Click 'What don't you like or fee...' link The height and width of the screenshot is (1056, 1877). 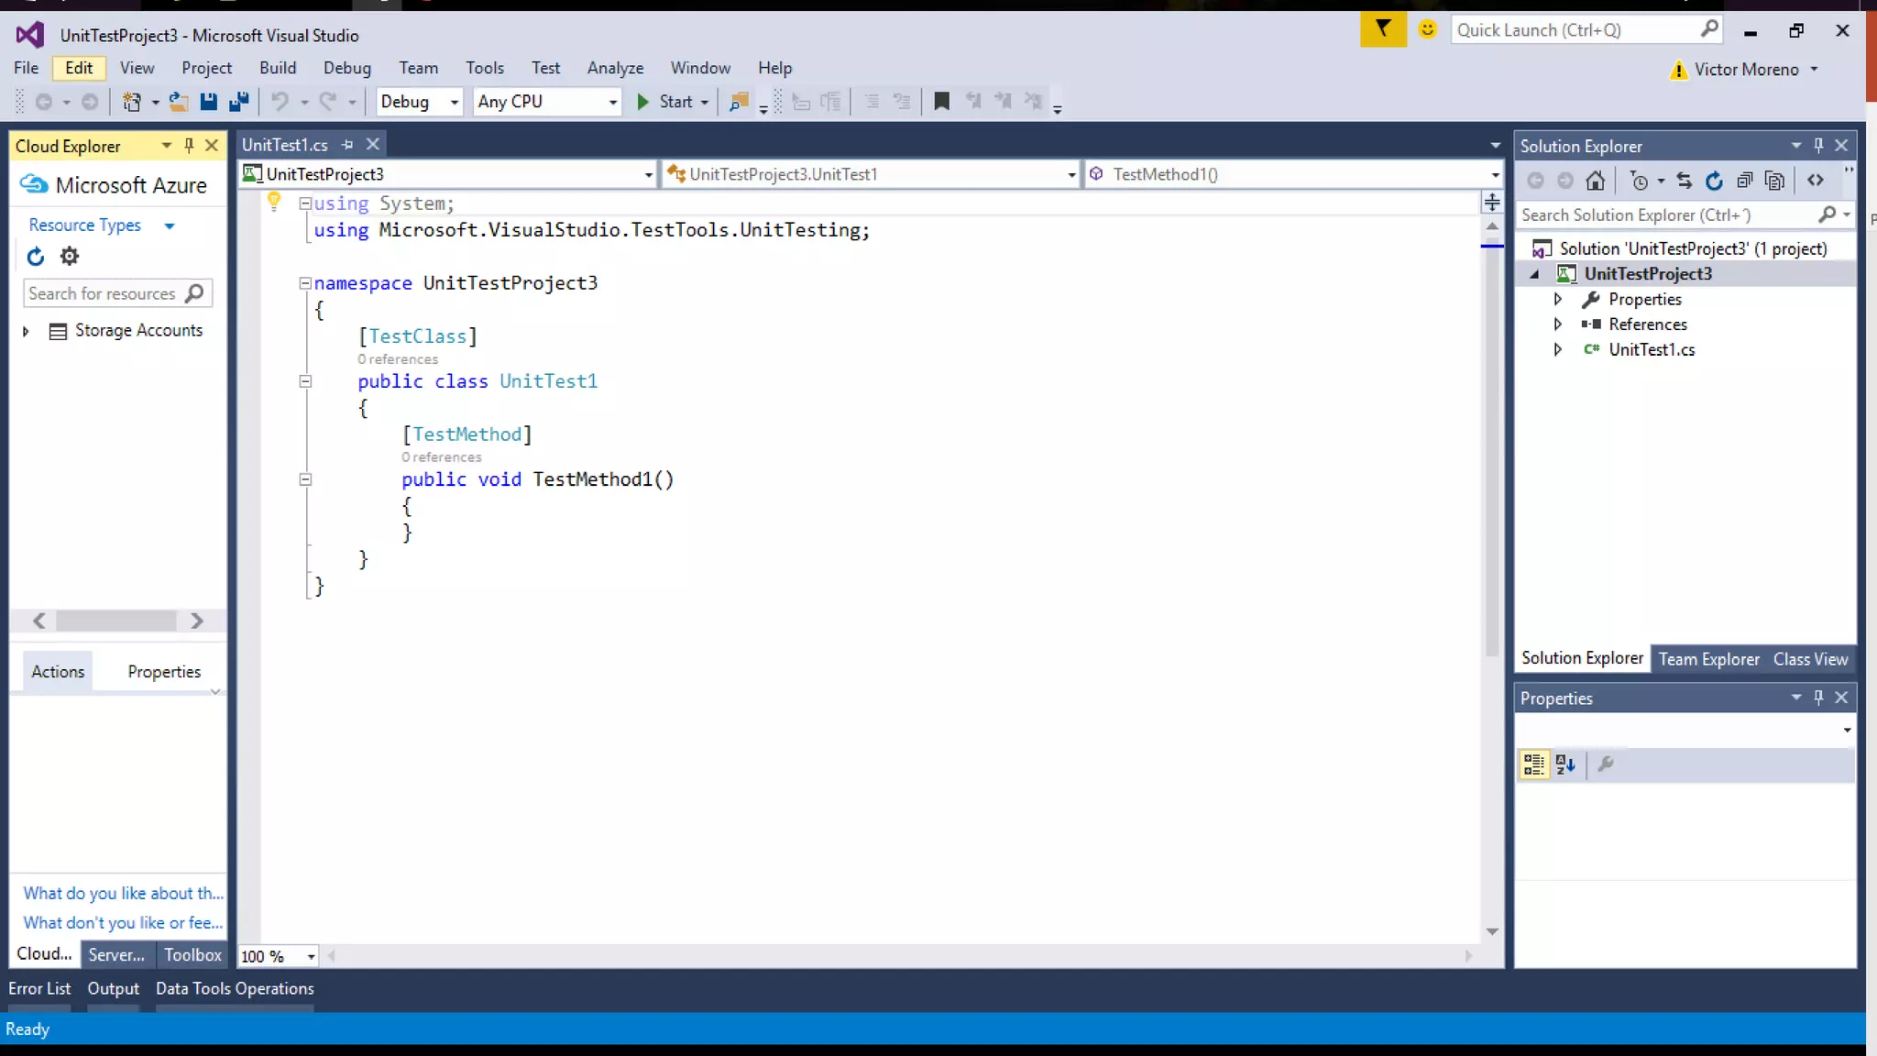click(x=123, y=923)
